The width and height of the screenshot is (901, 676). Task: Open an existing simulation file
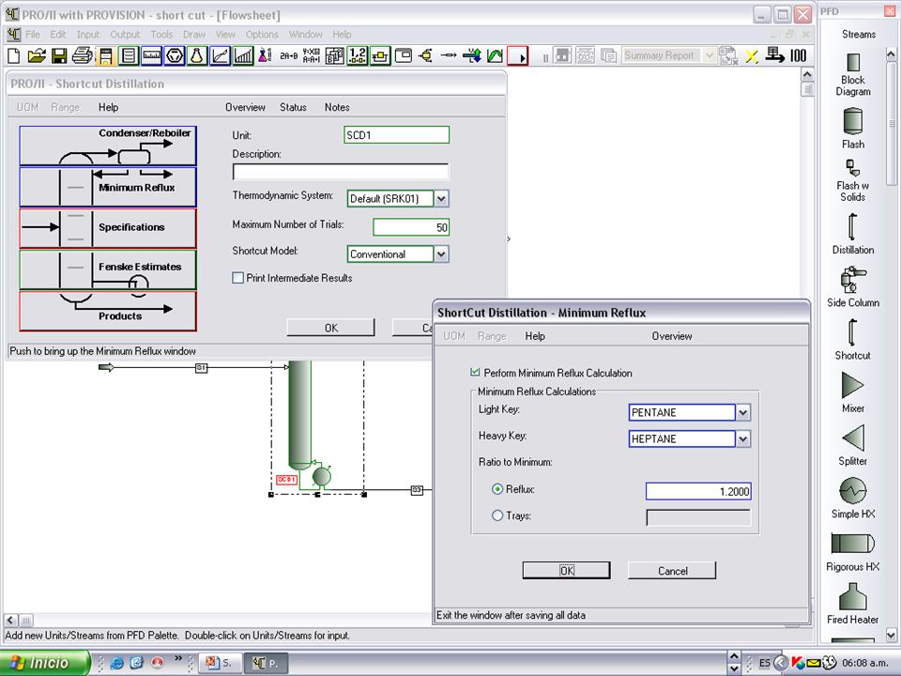37,55
